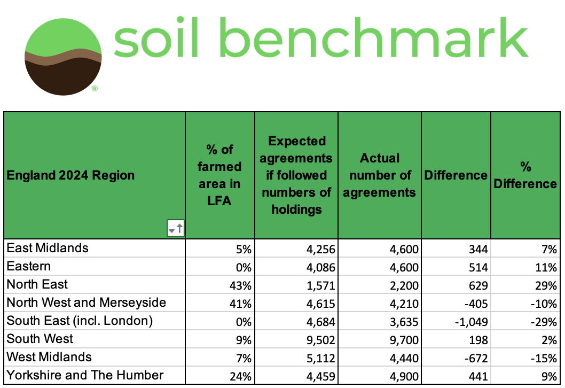Click the difference value 198
Image resolution: width=565 pixels, height=388 pixels.
coord(456,339)
